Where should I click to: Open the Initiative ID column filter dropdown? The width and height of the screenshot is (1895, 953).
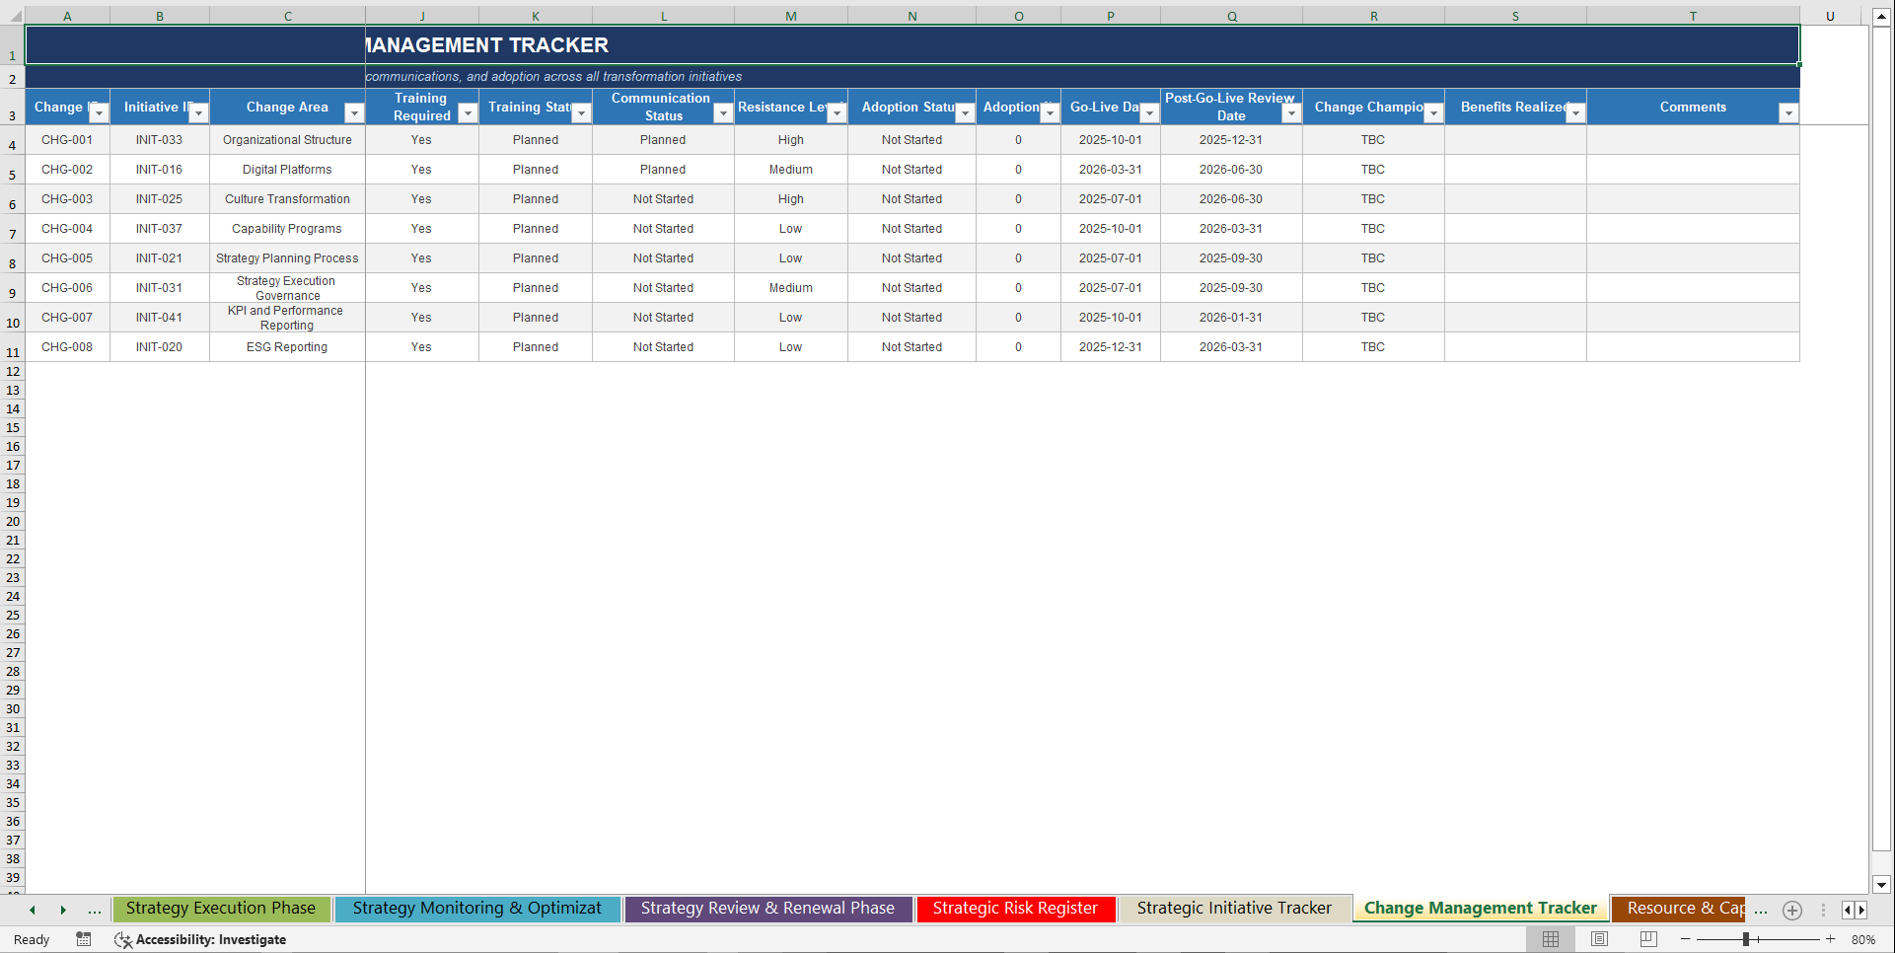coord(198,113)
